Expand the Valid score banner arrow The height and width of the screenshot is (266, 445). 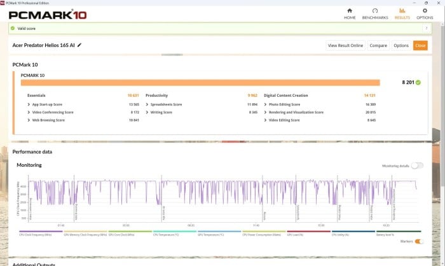426,29
